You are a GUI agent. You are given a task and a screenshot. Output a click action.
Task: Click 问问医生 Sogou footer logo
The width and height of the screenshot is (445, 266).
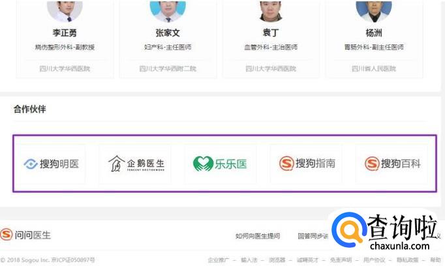tap(25, 235)
